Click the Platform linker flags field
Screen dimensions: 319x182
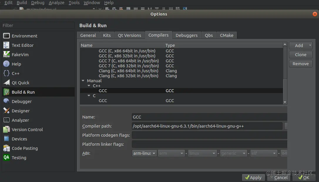pos(209,144)
